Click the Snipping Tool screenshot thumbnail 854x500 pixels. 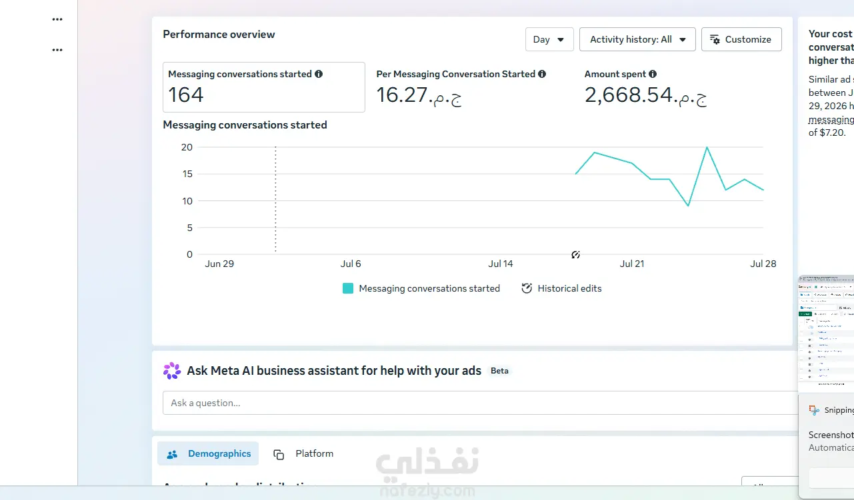[826, 333]
